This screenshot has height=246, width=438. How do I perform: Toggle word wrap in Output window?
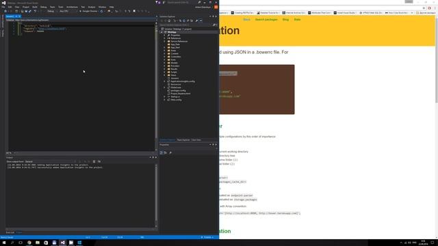[99, 161]
